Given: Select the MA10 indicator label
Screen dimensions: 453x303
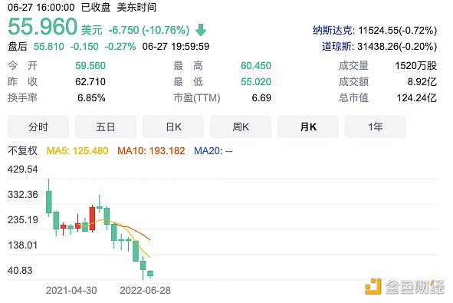Looking at the screenshot, I should pos(151,150).
